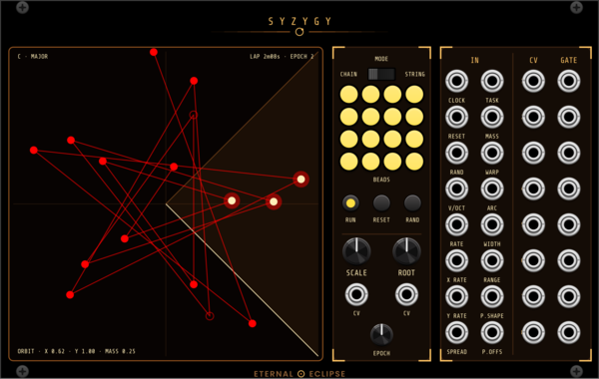
Task: Click the topmost GATE output jack
Action: click(569, 81)
